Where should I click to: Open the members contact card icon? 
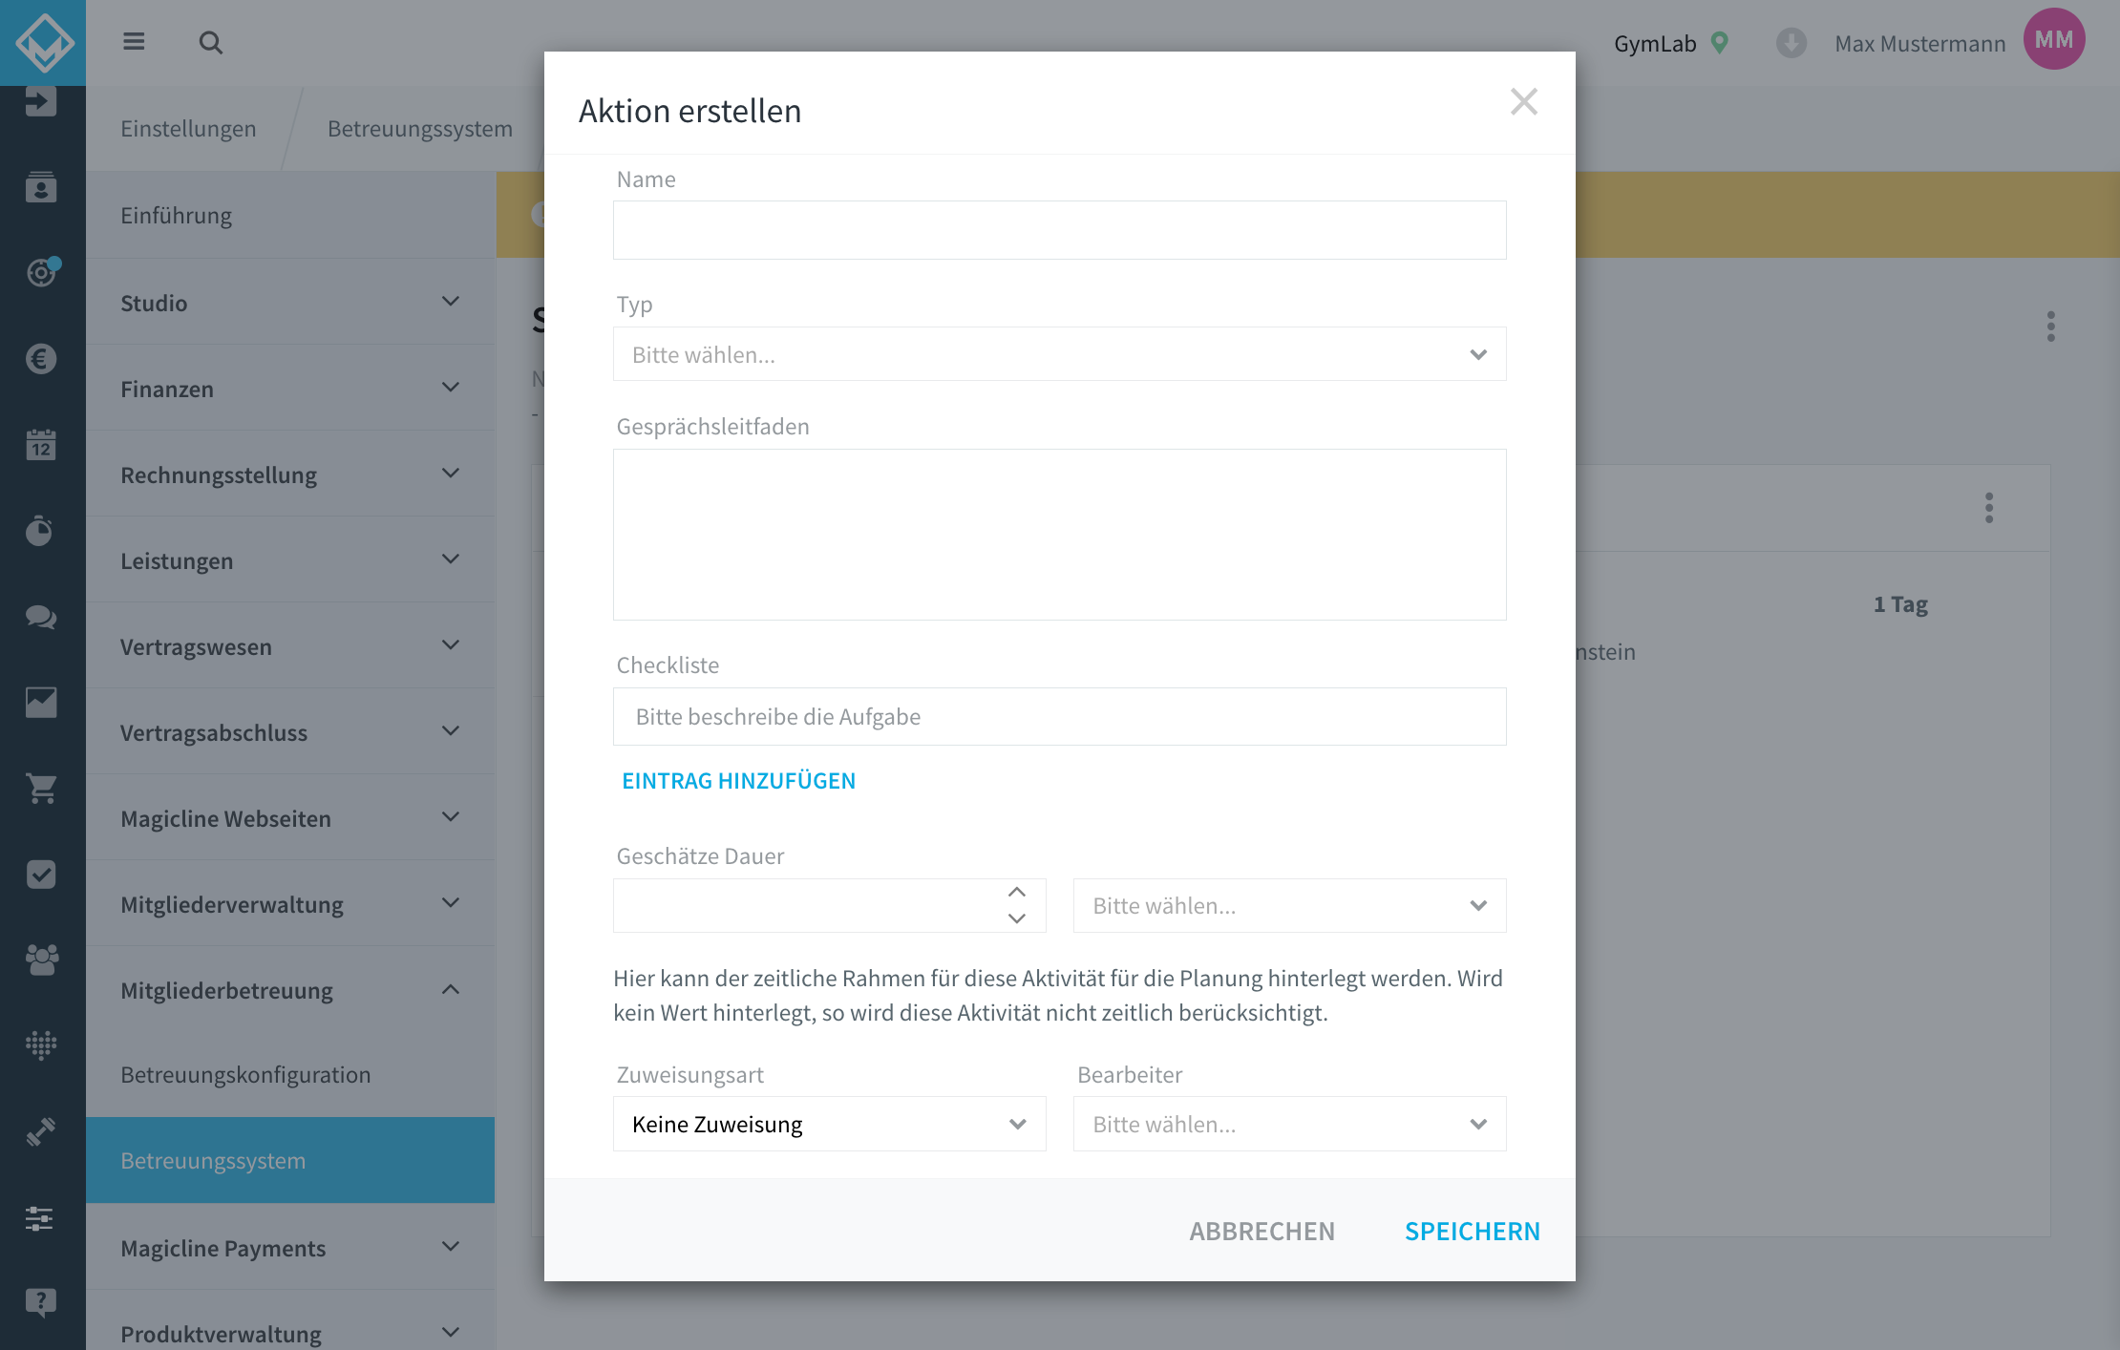pyautogui.click(x=41, y=188)
